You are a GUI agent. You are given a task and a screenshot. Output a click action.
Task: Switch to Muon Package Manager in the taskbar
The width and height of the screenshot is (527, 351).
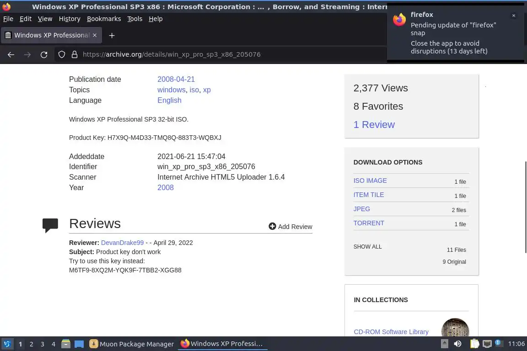131,344
